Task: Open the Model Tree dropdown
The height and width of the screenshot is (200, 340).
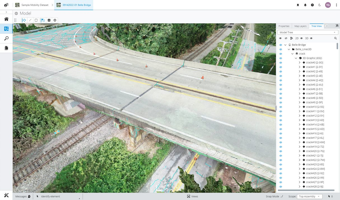Action: 307,32
